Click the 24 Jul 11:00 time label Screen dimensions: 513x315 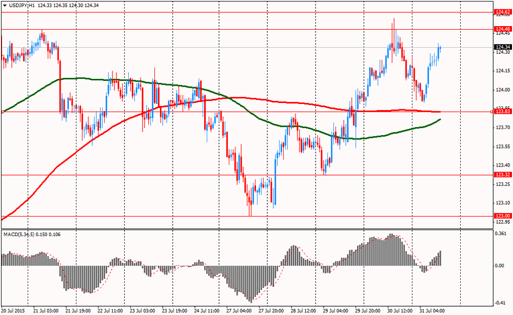pos(206,311)
